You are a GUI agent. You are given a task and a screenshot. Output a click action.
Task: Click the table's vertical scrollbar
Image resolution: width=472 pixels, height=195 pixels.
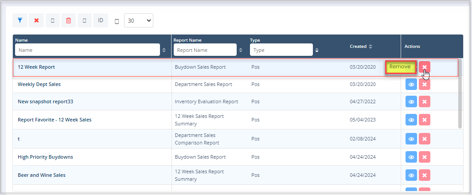click(460, 93)
